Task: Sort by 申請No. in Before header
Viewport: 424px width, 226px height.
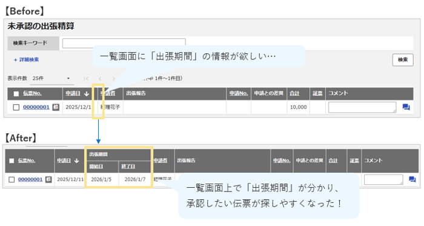Action: pyautogui.click(x=239, y=93)
